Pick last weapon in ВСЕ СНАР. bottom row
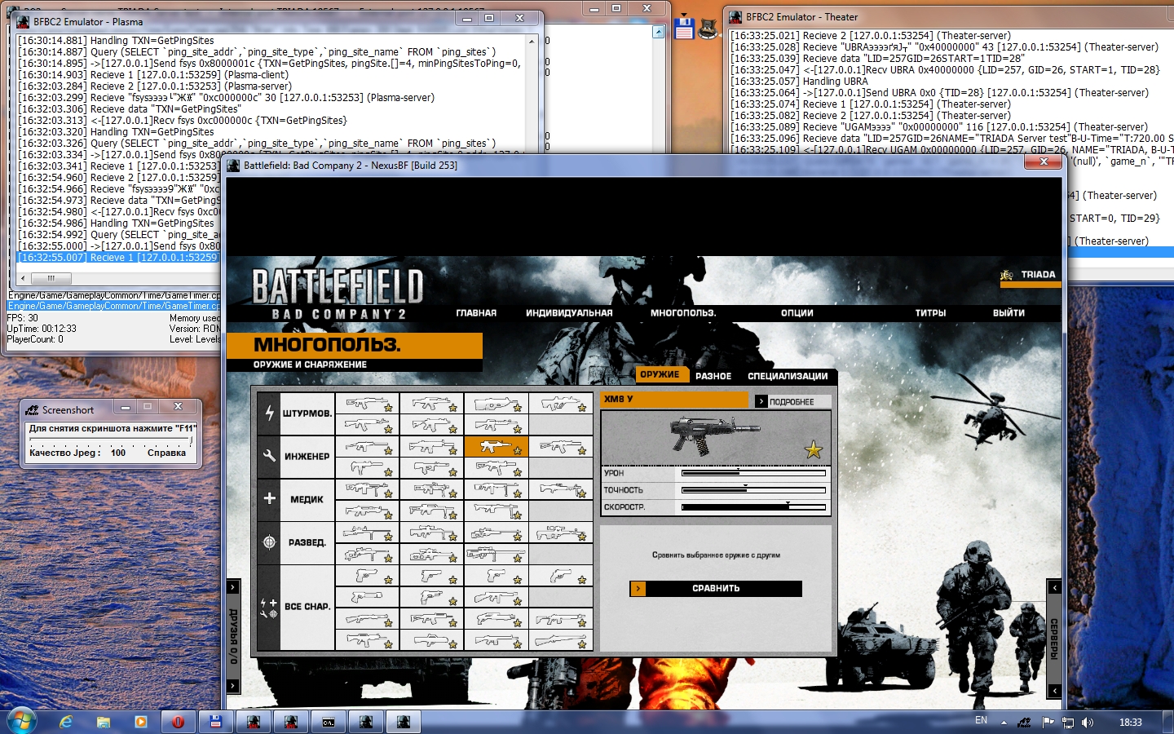Screen dimensions: 1174x734 [561, 640]
